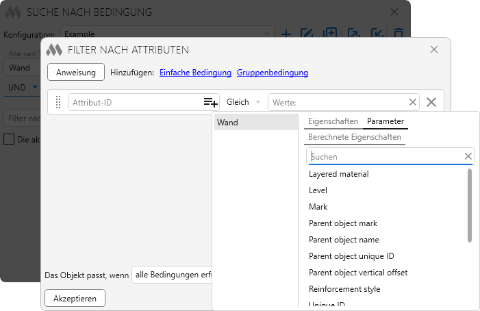Image resolution: width=480 pixels, height=311 pixels.
Task: Open the 'alle Bedingungen' match dropdown
Action: click(173, 275)
